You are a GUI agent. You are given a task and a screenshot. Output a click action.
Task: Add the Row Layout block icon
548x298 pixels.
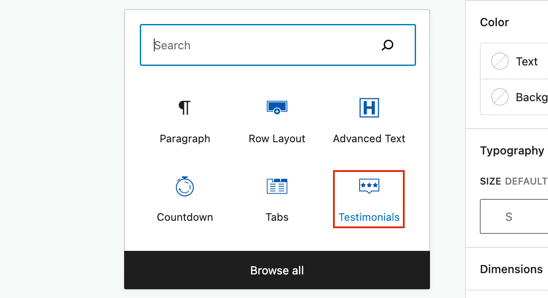pos(277,107)
